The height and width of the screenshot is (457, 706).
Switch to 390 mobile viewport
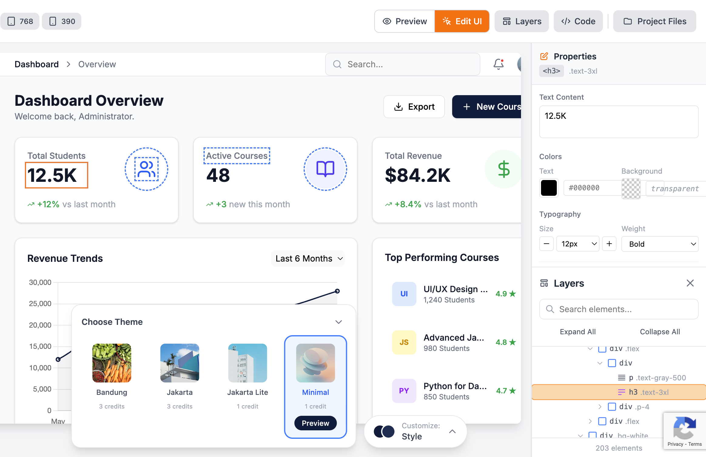coord(62,21)
